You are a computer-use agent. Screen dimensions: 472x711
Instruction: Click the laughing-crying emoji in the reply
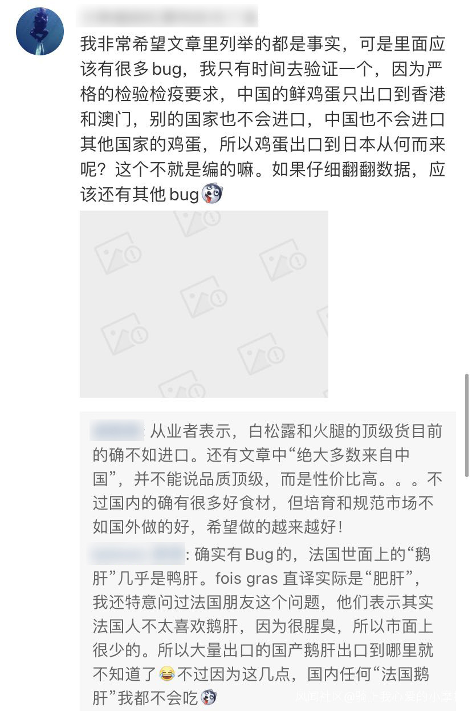point(166,674)
